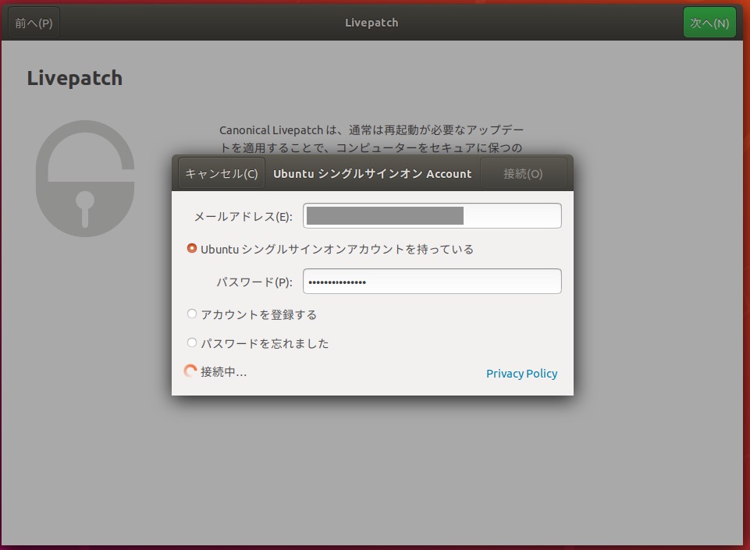Click the 'Ubuntu シングルサインオン Account' dialog title

coord(372,174)
